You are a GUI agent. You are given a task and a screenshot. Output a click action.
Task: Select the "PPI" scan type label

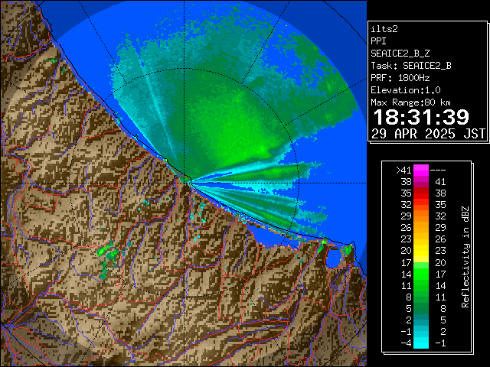(x=378, y=41)
